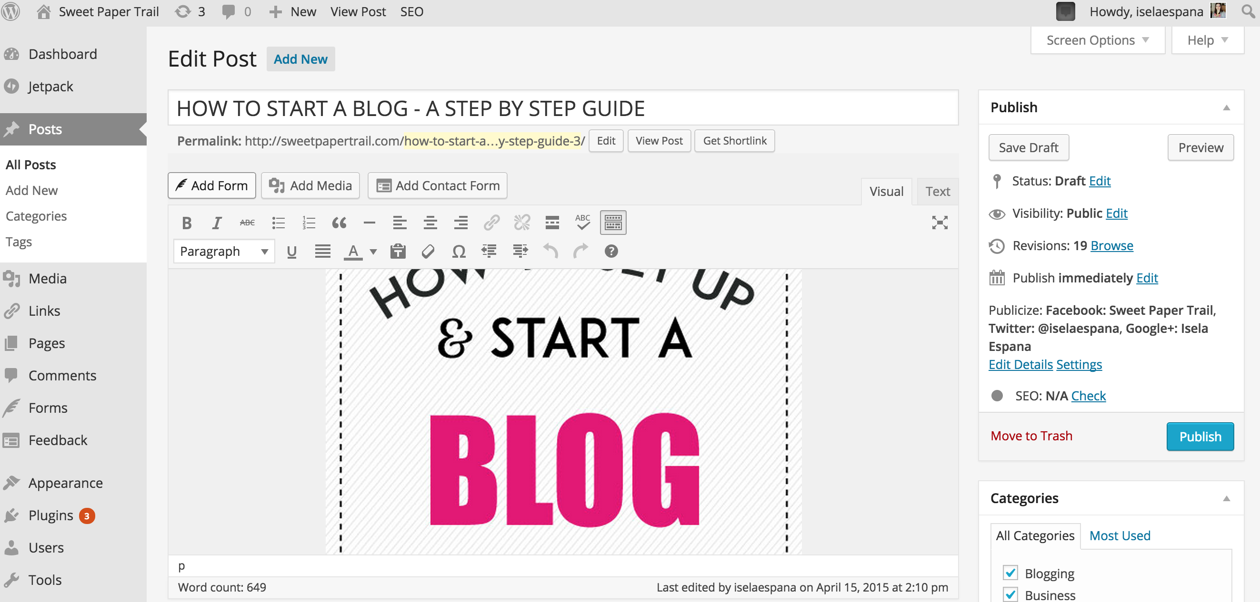1260x602 pixels.
Task: Expand the Screen Options panel
Action: pos(1097,40)
